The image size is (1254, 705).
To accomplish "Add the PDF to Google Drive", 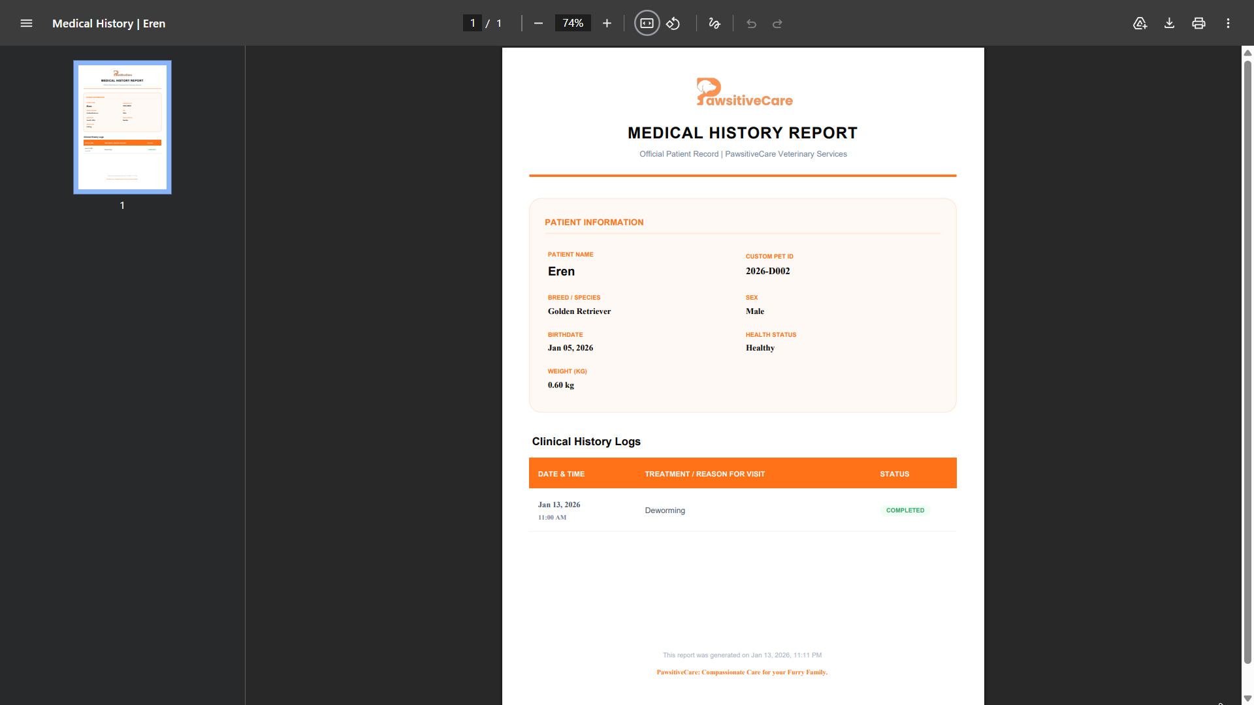I will 1140,23.
